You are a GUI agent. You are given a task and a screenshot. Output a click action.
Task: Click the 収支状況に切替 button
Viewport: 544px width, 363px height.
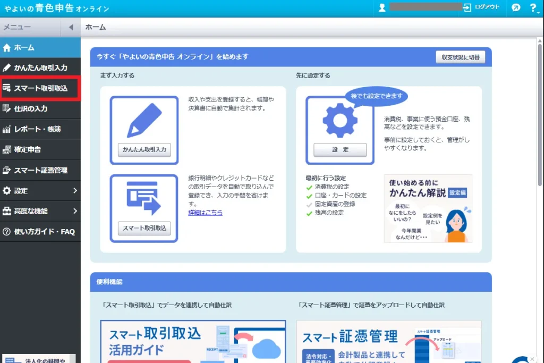[x=461, y=57]
